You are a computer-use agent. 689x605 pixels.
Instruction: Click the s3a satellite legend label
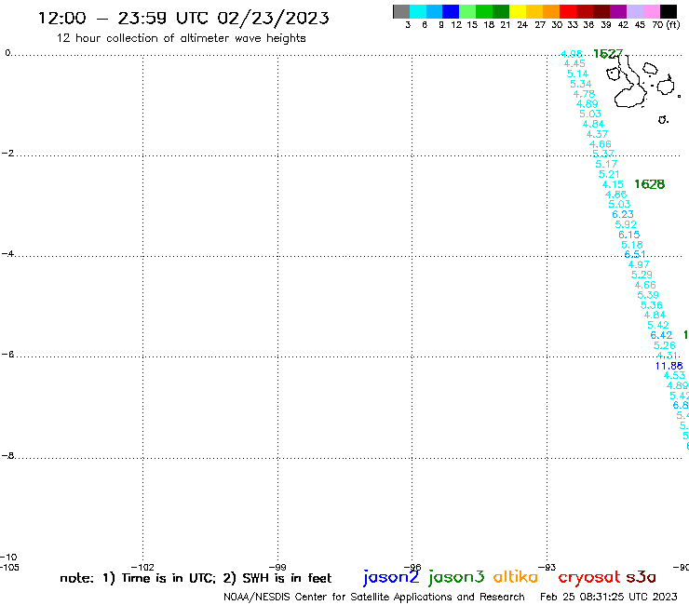641,577
